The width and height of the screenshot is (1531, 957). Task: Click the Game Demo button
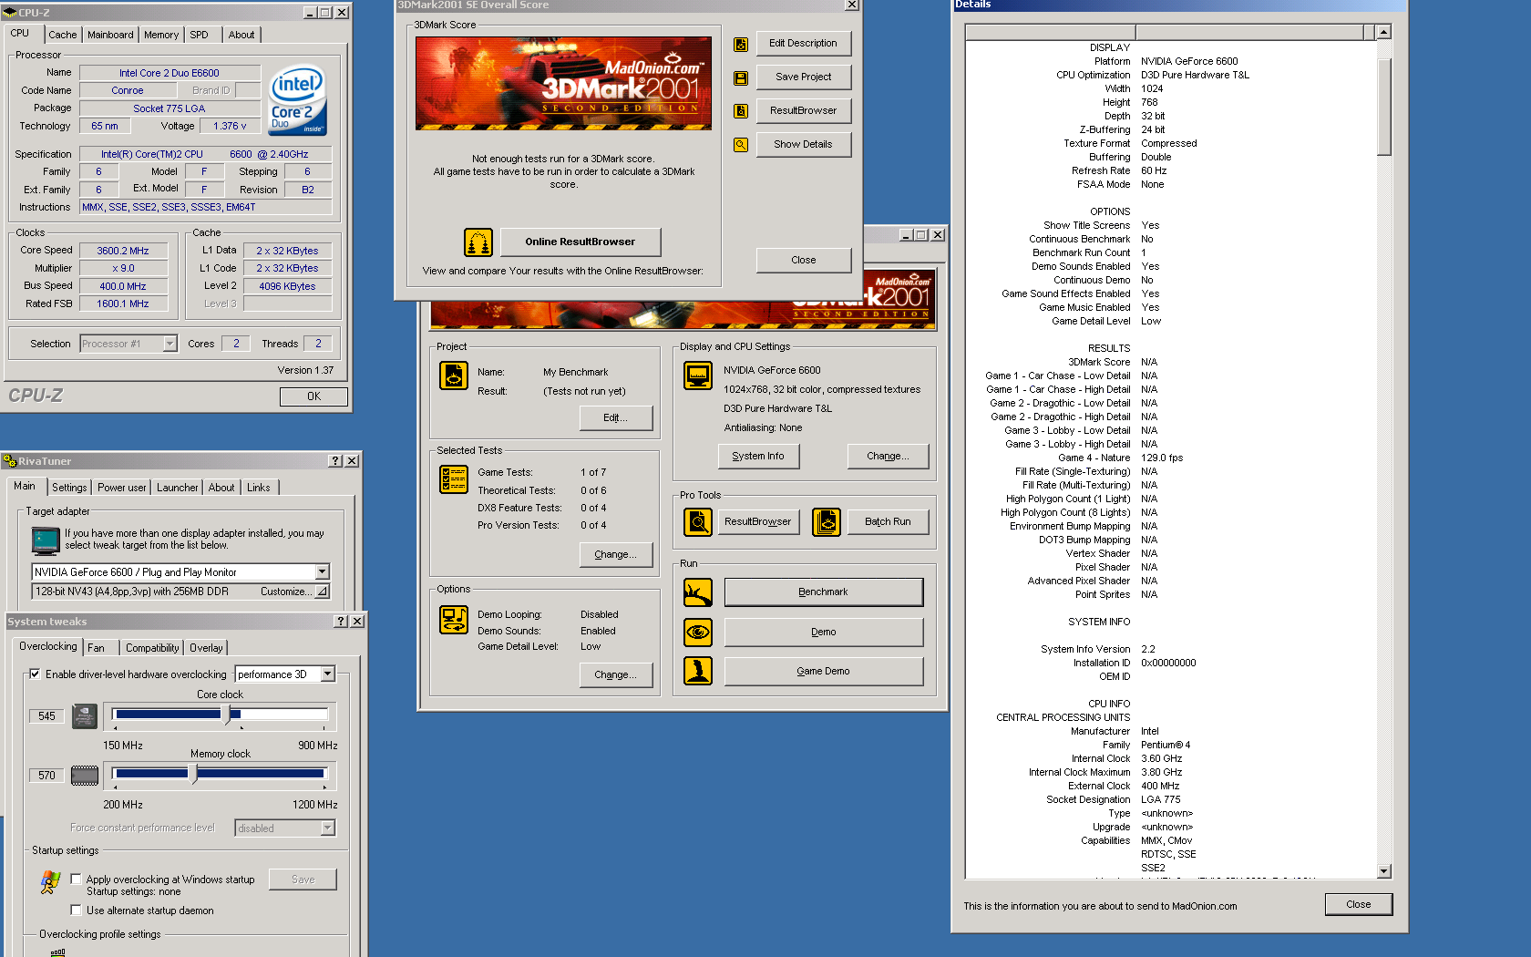(824, 672)
